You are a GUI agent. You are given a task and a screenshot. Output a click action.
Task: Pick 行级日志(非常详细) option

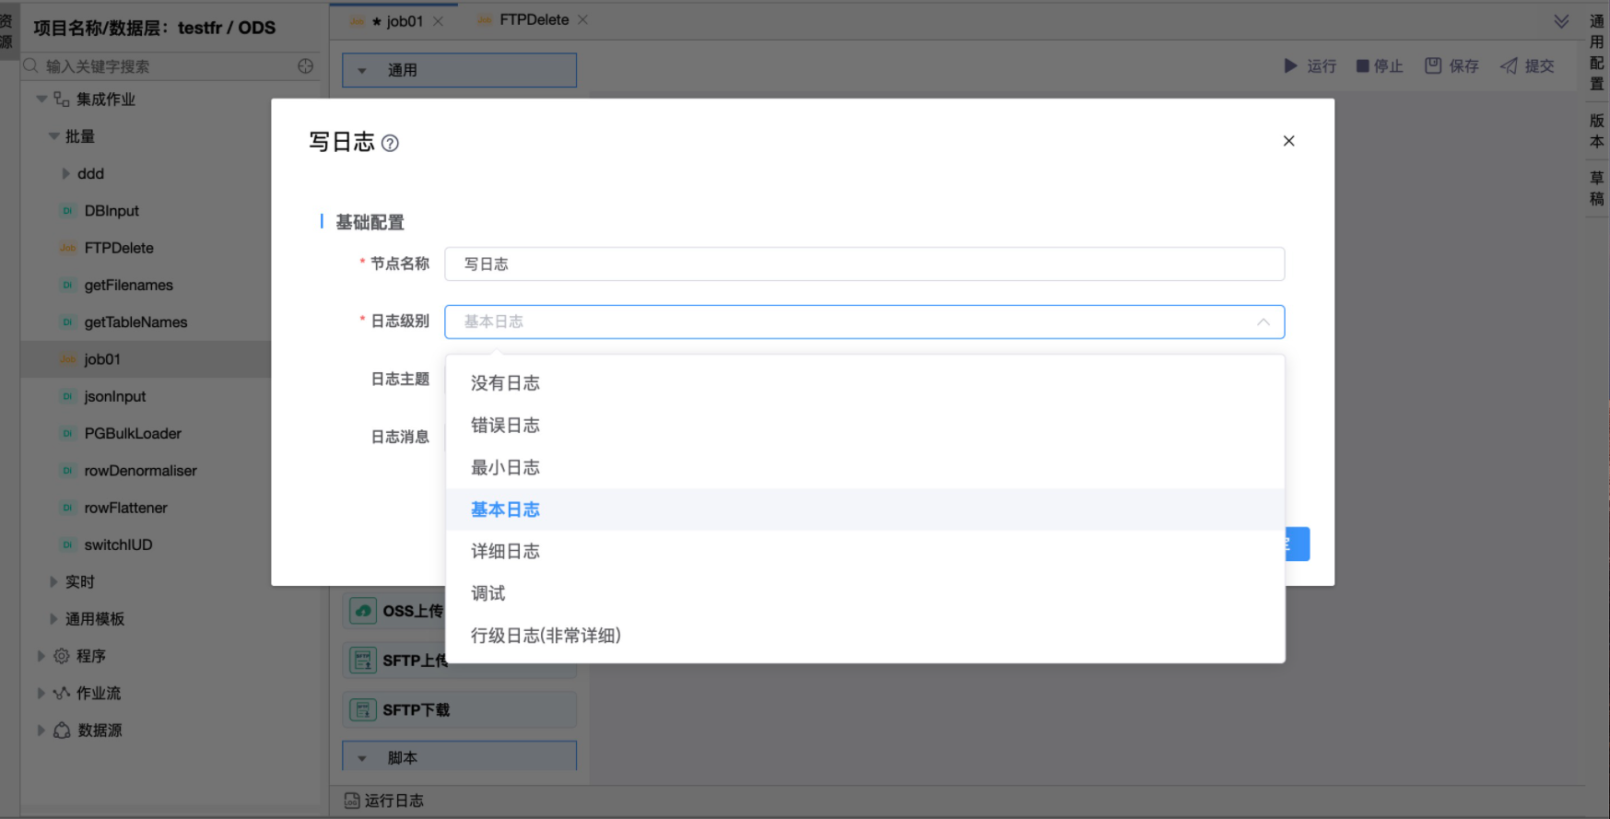click(x=546, y=636)
